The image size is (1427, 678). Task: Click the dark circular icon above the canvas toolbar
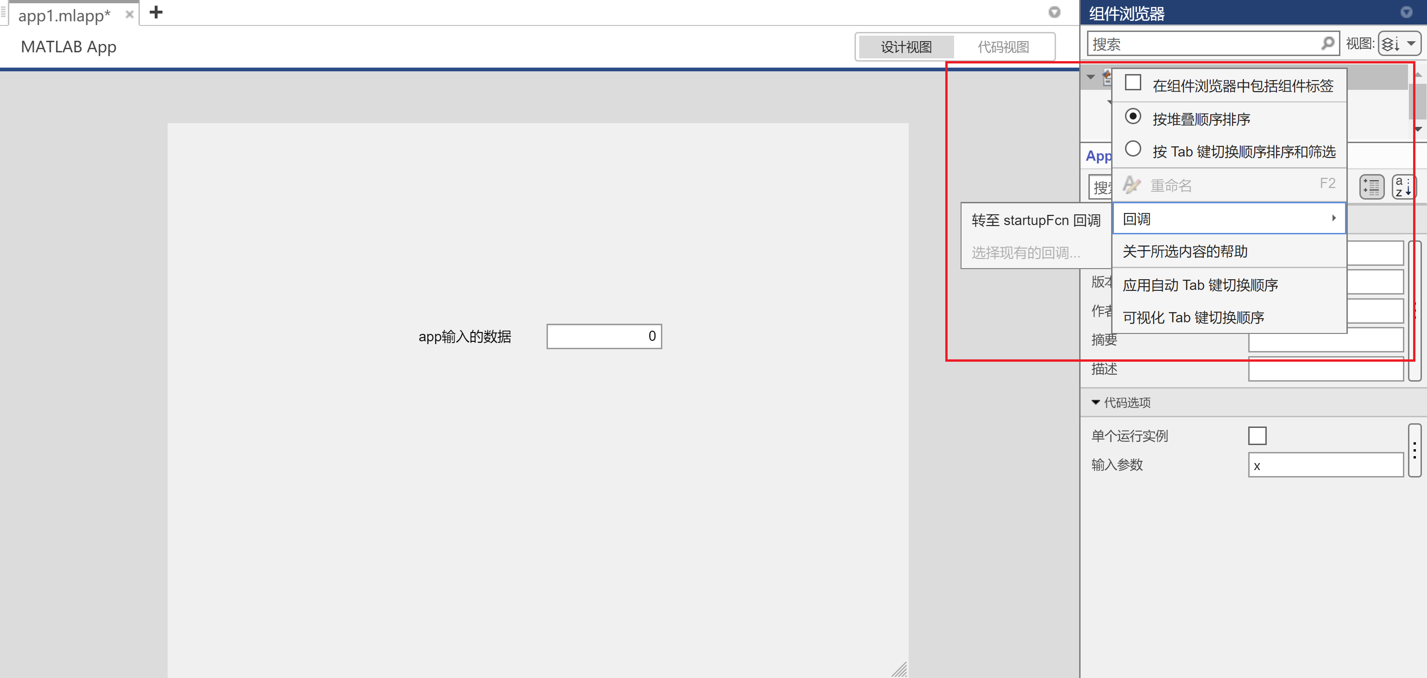(x=1054, y=12)
